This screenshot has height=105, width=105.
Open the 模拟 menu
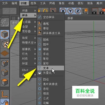point(81,3)
